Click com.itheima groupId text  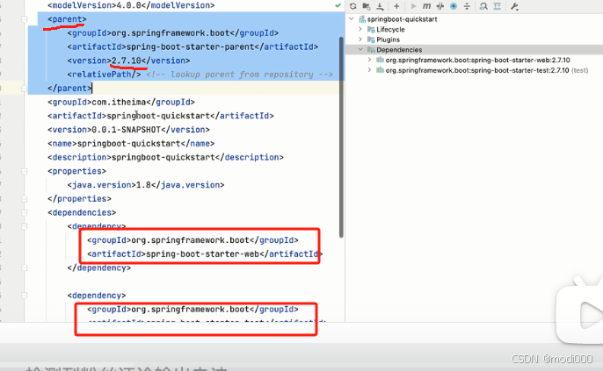[x=119, y=102]
